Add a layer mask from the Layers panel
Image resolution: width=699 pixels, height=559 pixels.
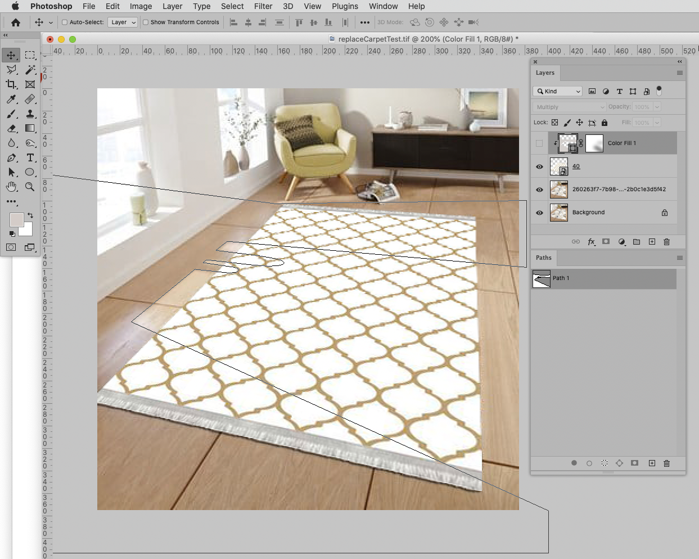607,242
